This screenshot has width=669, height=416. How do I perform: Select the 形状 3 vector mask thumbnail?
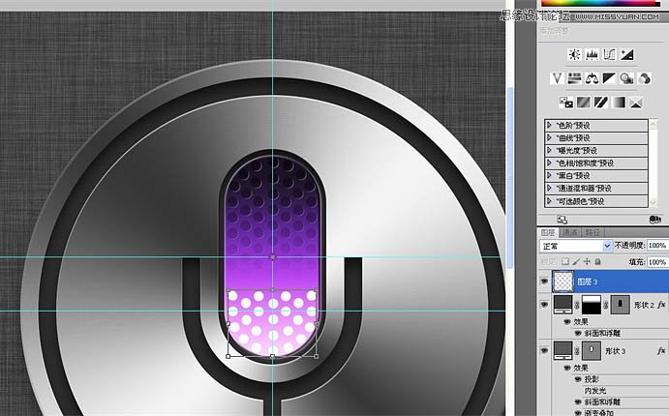point(592,350)
